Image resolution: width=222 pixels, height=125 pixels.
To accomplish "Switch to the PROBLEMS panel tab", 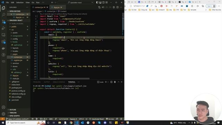I will (37, 82).
